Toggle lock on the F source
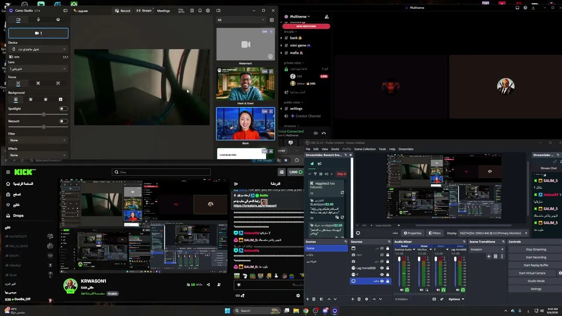 point(387,274)
